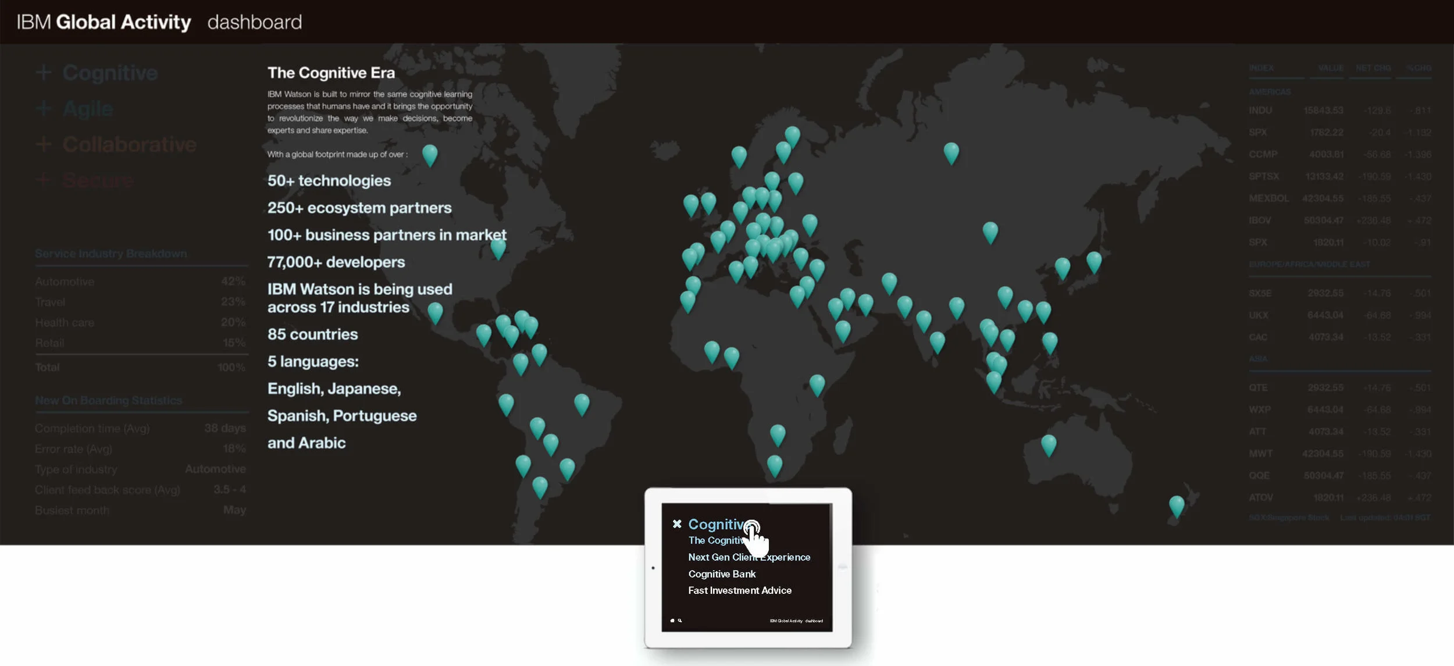Open 'Fast Investment Advice' menu entry
This screenshot has height=666, width=1454.
click(x=739, y=590)
